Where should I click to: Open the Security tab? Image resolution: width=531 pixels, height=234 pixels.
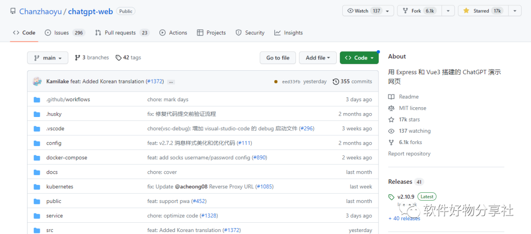coord(250,33)
